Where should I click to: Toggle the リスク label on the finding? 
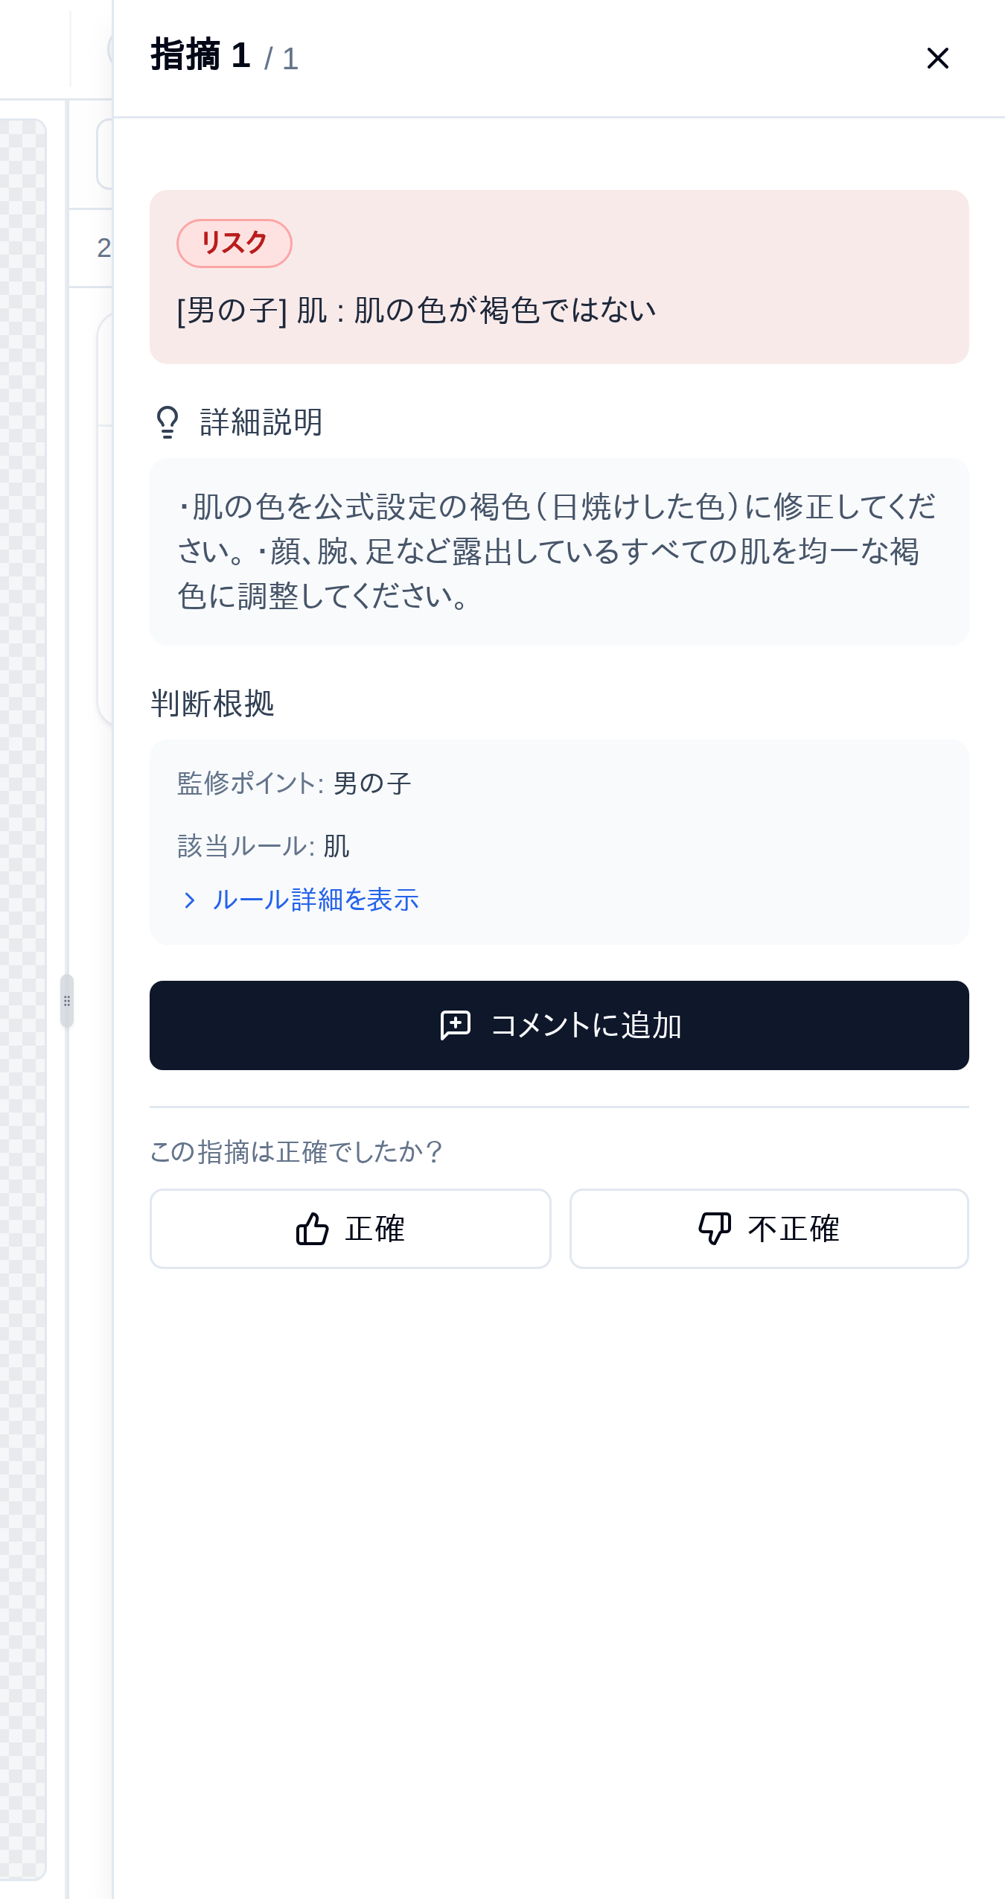click(234, 241)
